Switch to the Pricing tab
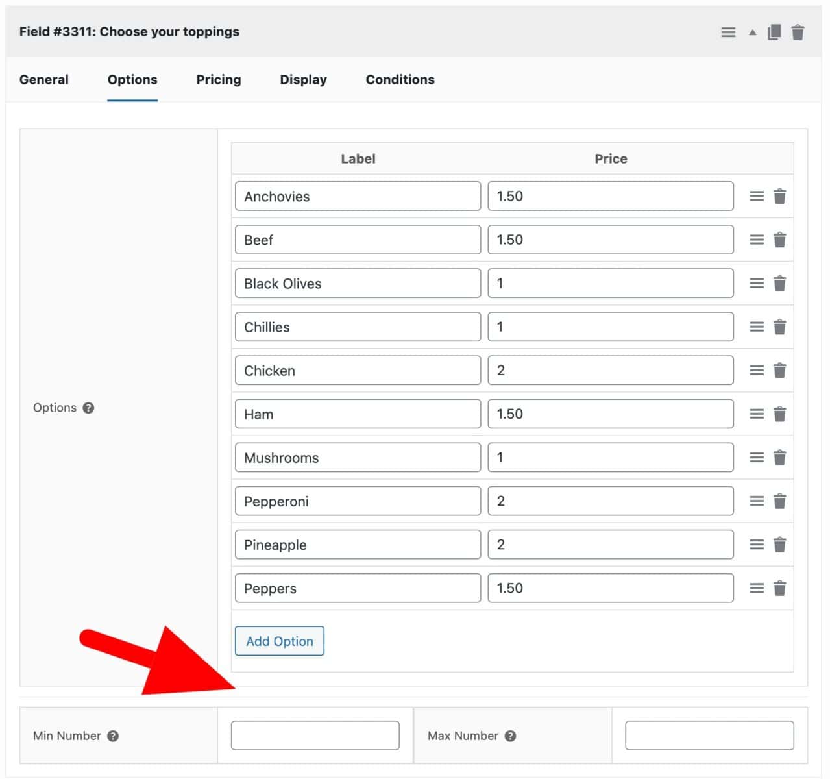 pyautogui.click(x=218, y=79)
